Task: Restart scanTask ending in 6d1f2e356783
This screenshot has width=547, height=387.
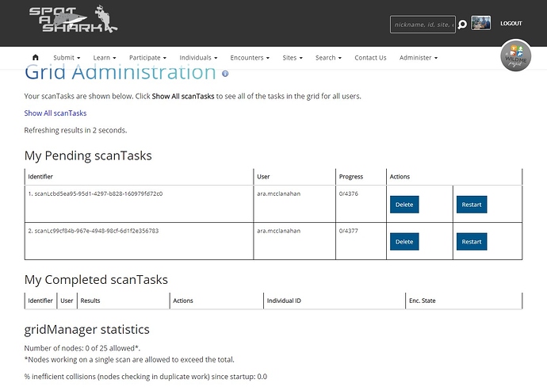Action: point(472,242)
